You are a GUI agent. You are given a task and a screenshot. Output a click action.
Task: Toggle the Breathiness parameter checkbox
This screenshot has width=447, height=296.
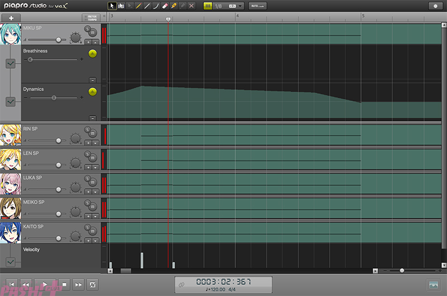click(x=11, y=64)
